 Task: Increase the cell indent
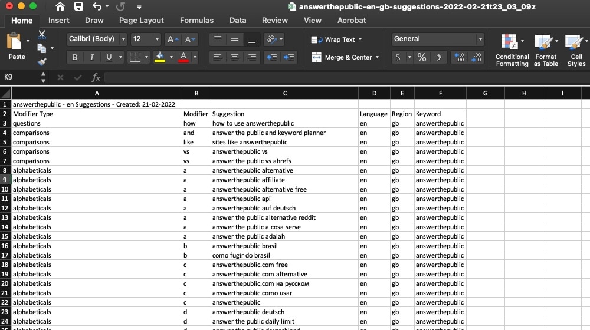point(289,57)
